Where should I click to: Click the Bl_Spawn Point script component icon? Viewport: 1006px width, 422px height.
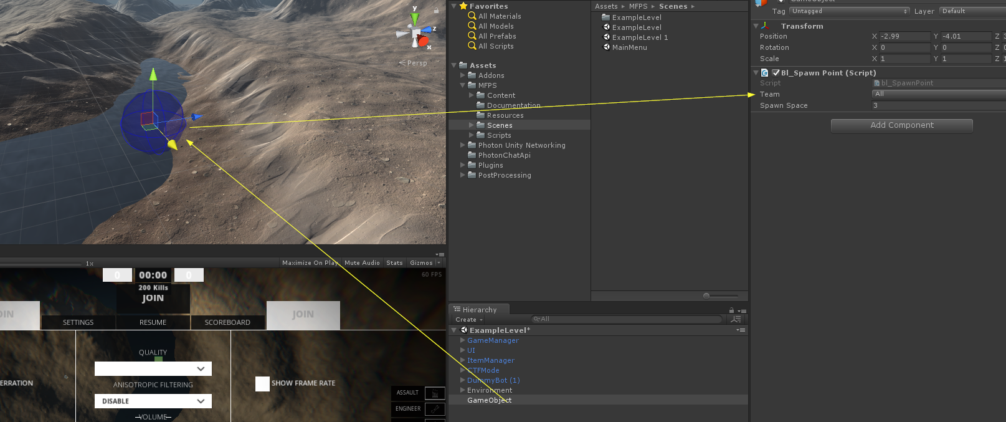tap(765, 73)
